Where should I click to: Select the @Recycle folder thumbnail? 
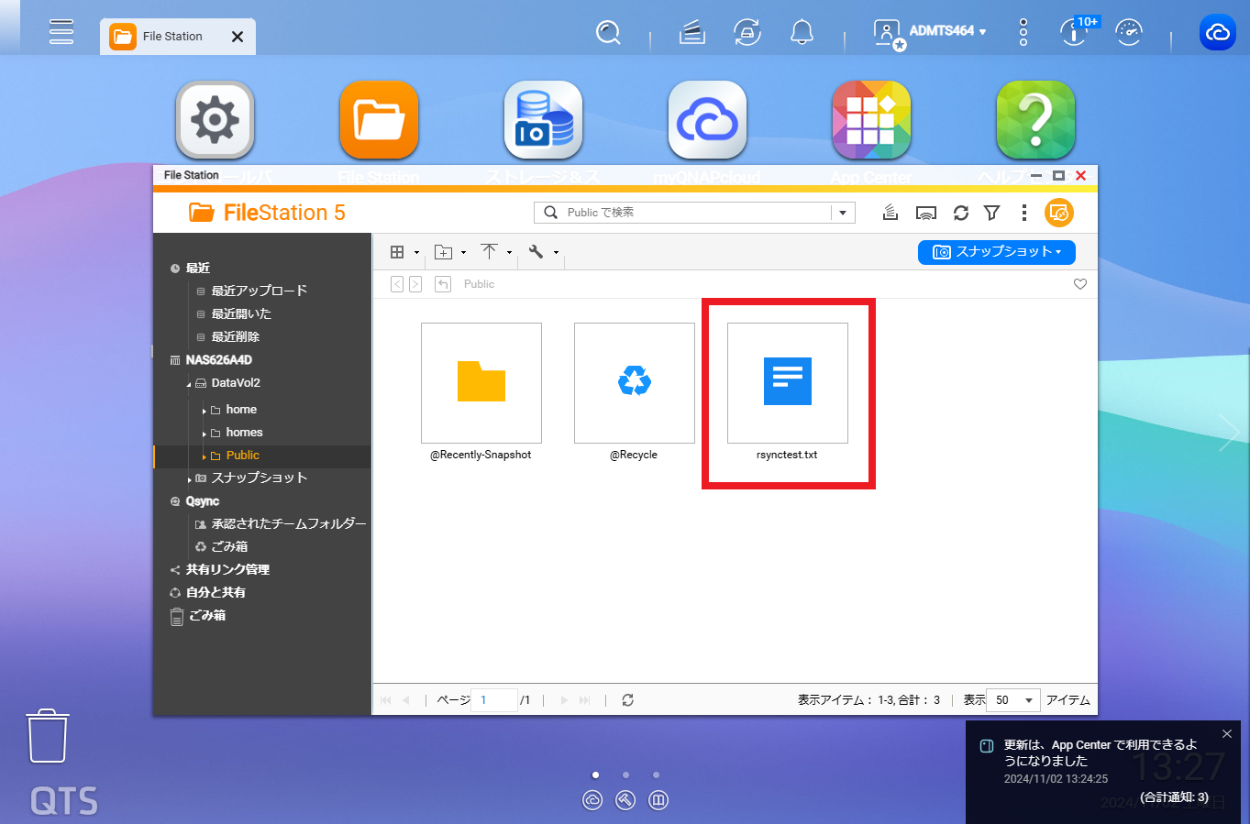[x=635, y=383]
